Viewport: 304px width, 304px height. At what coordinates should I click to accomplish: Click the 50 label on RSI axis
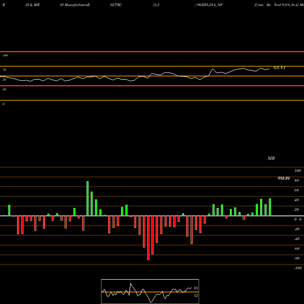pos(4,80)
